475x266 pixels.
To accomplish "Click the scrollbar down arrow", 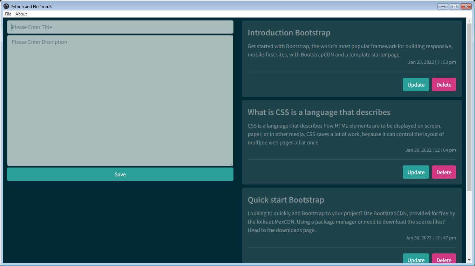I will click(x=469, y=260).
